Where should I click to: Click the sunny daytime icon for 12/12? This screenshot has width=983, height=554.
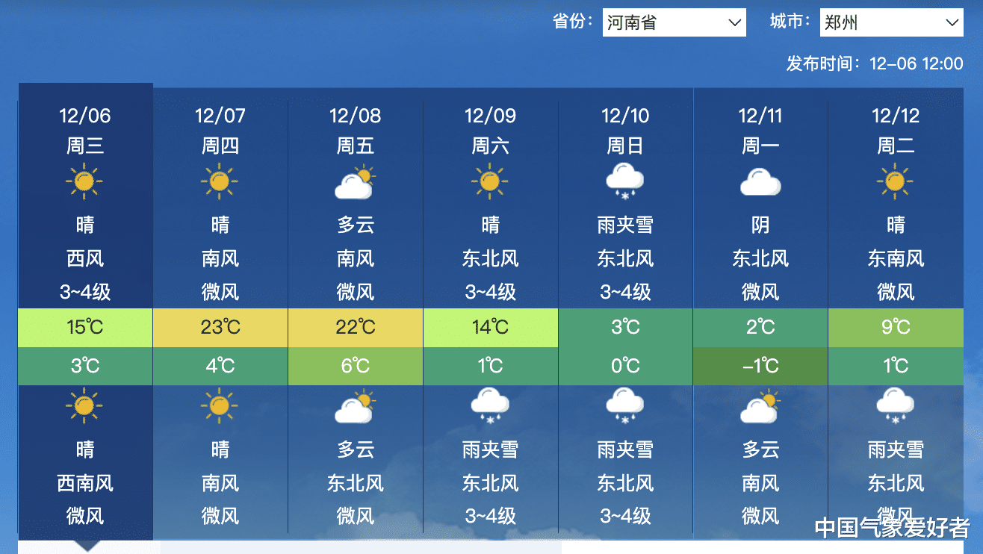point(896,181)
